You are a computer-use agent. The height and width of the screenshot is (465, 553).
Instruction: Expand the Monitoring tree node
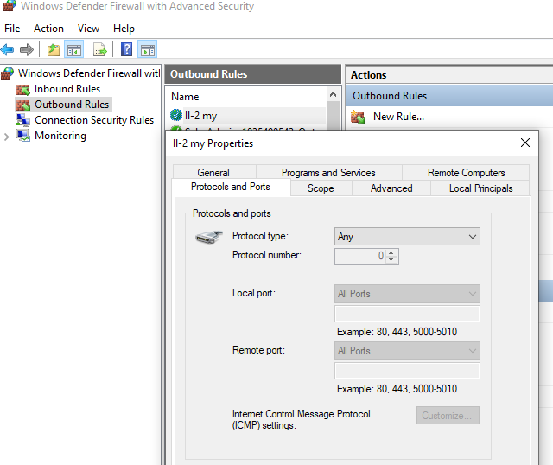[7, 137]
